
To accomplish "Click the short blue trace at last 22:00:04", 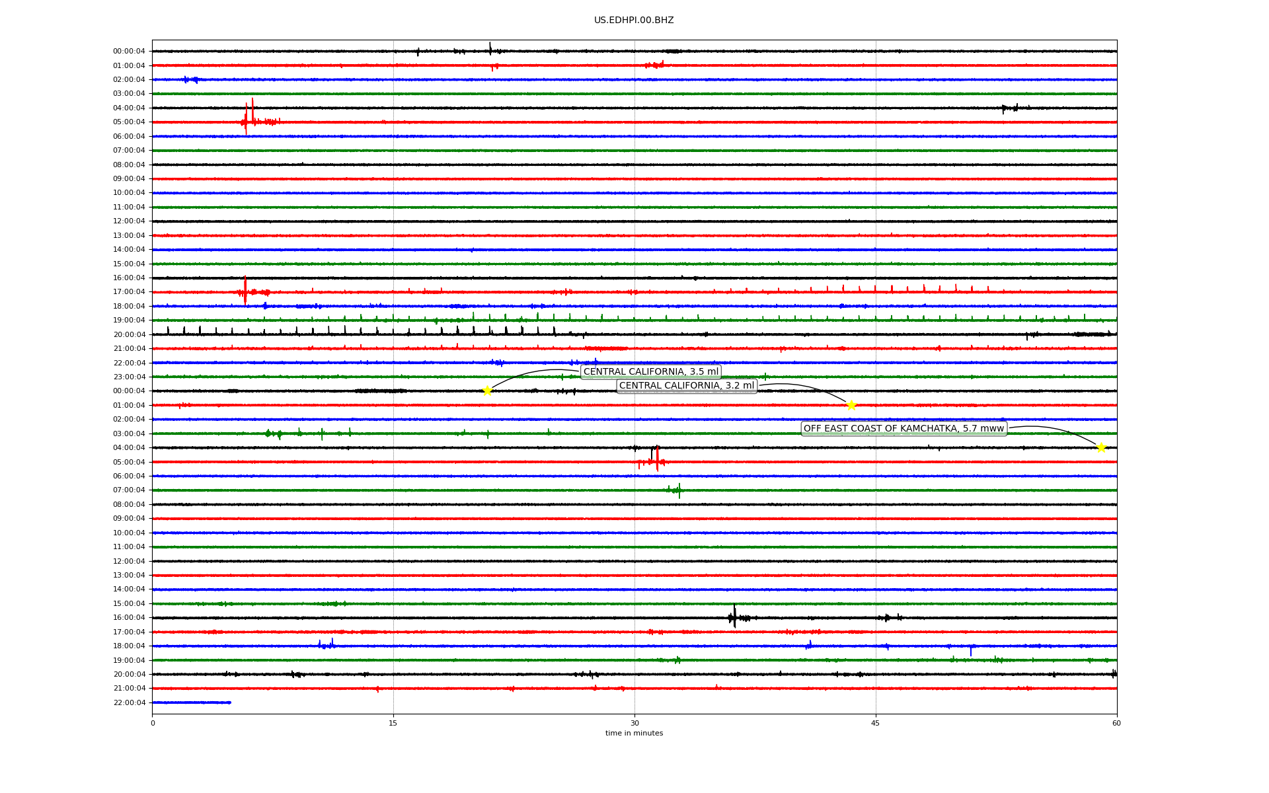I will click(192, 702).
